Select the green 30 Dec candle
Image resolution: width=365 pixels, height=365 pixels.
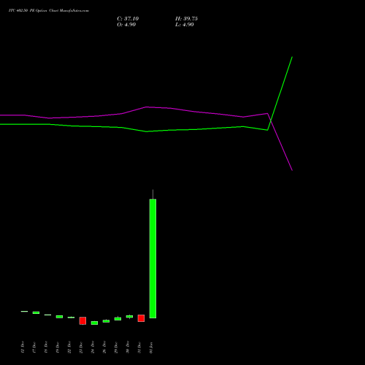pyautogui.click(x=129, y=317)
